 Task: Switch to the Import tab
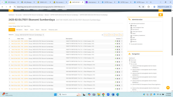(32, 30)
